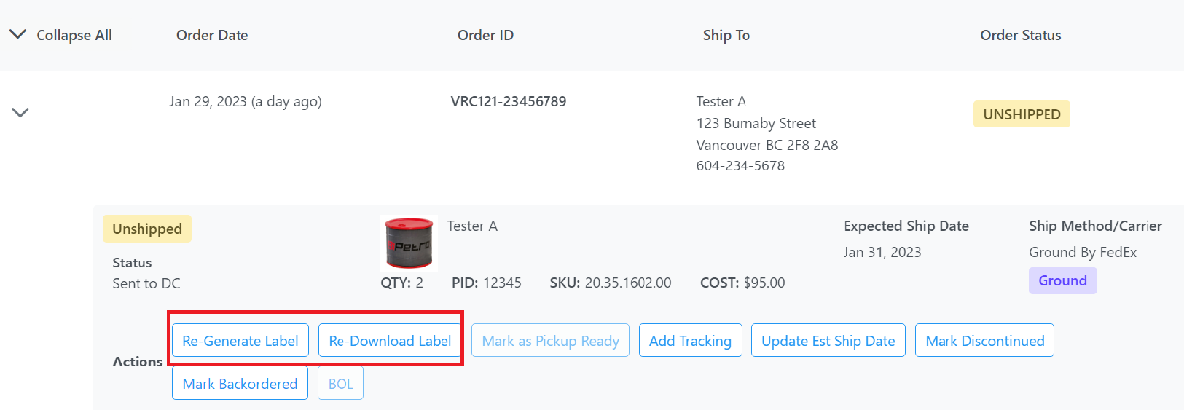Screen dimensions: 1184x410
Task: Click the yellow Unshipped item badge
Action: tap(147, 229)
